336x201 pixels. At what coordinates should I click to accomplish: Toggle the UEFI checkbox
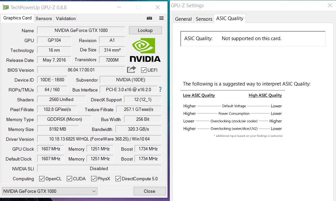144,70
